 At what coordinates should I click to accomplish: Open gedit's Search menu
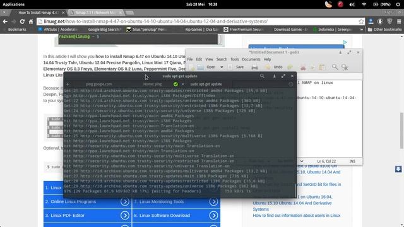pos(222,59)
